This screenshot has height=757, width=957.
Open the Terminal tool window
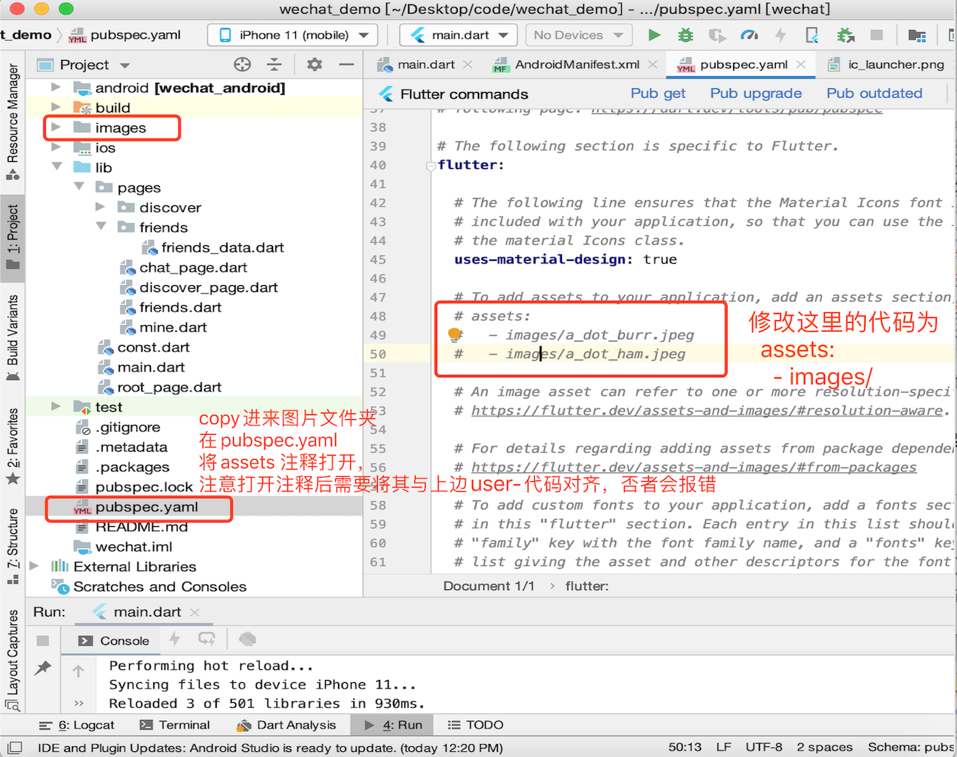tap(175, 725)
